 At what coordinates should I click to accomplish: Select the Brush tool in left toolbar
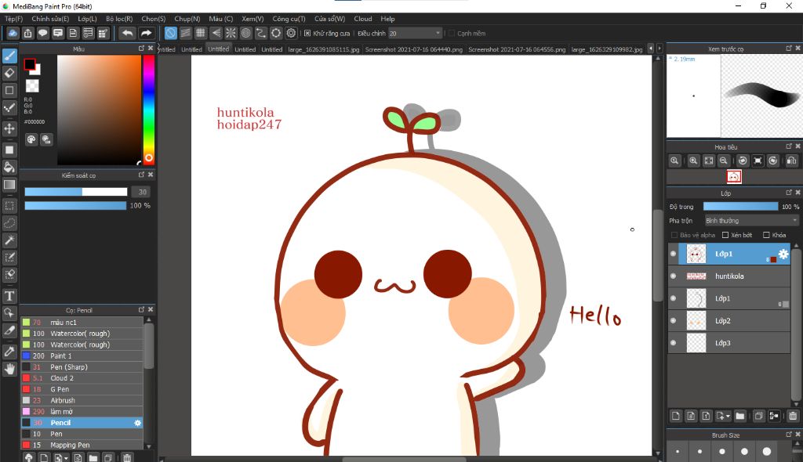pyautogui.click(x=9, y=56)
